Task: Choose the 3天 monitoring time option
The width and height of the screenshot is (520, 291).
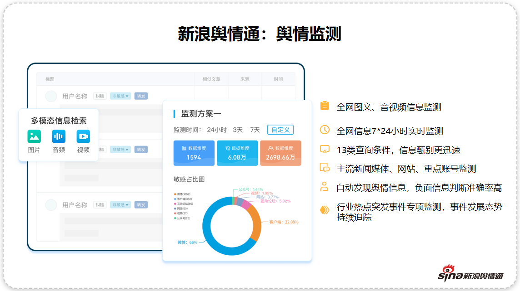Action: click(x=238, y=130)
